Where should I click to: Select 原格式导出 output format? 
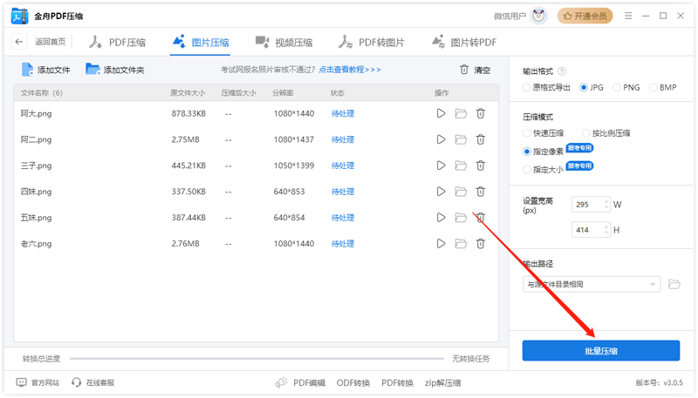(546, 87)
